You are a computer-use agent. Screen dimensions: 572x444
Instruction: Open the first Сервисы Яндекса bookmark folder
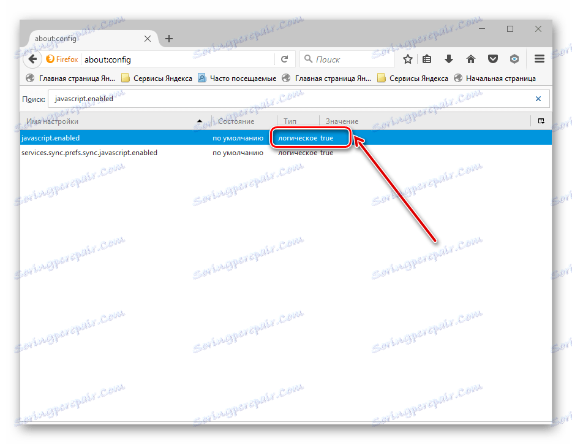[157, 78]
